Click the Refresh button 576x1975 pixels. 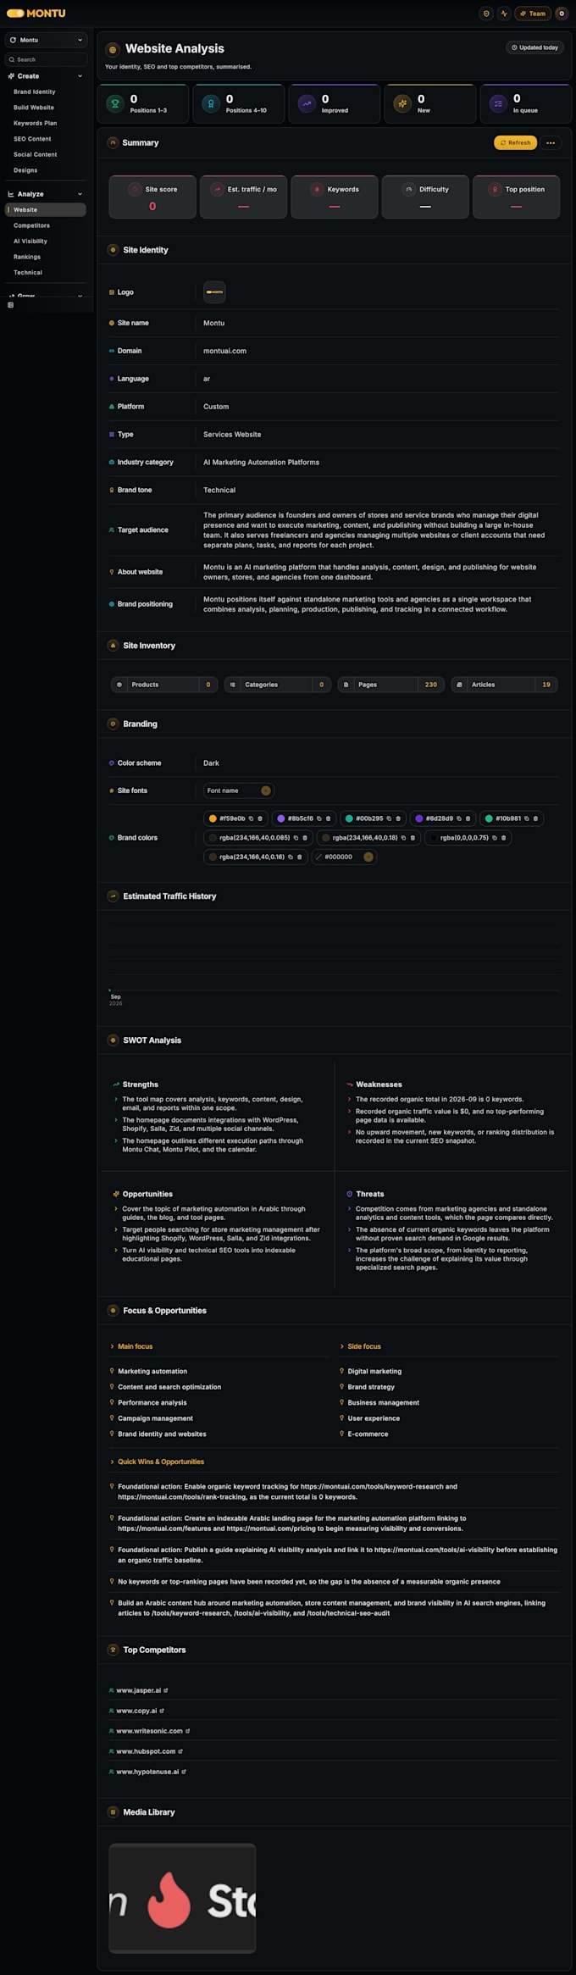point(515,143)
